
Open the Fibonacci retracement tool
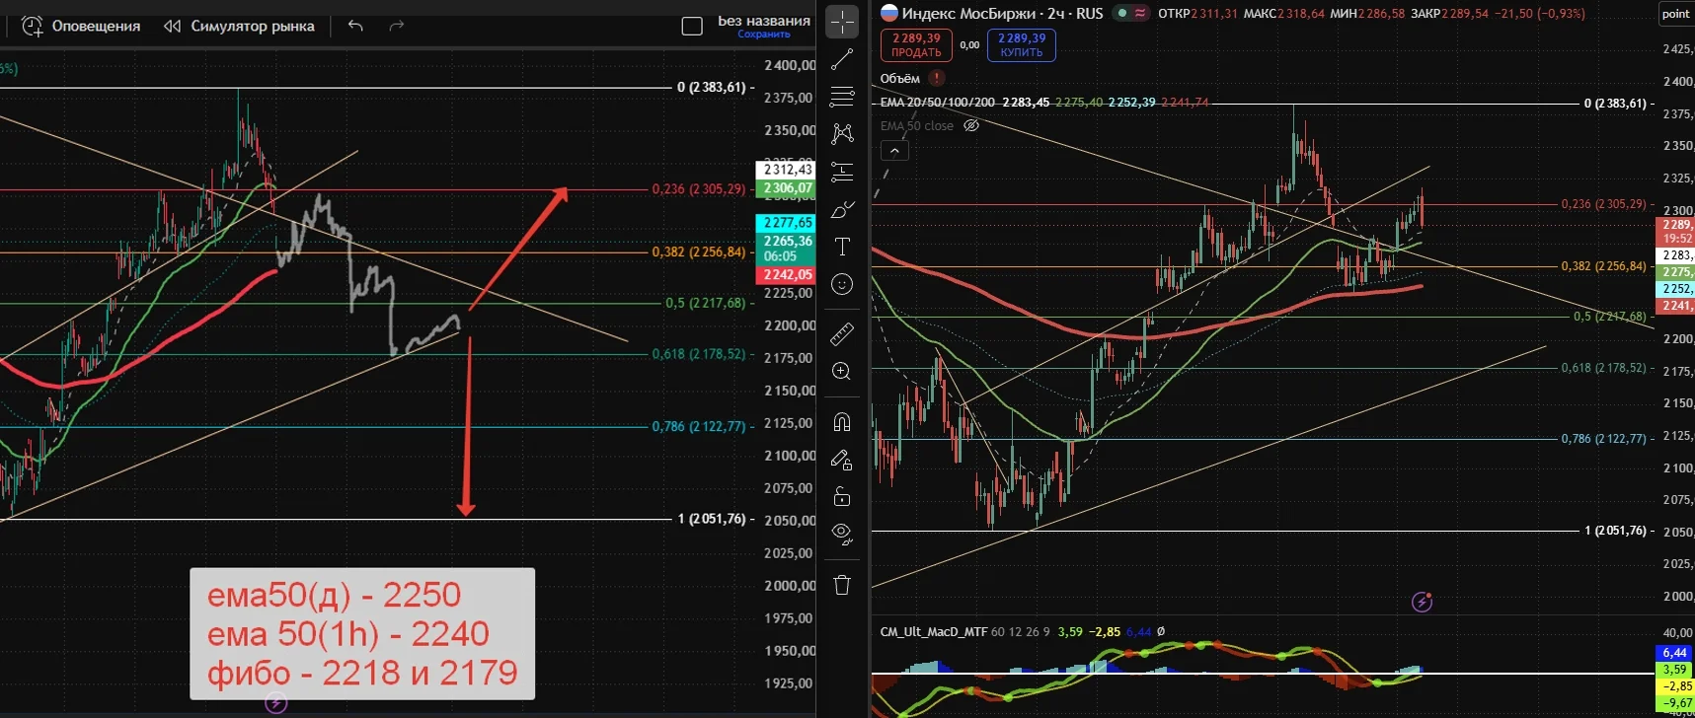842,96
